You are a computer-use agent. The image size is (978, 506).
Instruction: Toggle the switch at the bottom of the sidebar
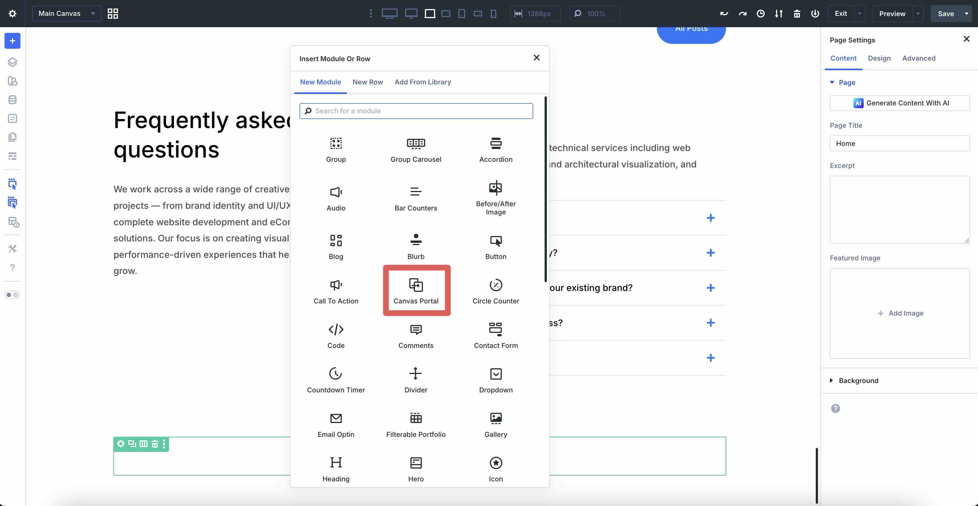pos(12,295)
